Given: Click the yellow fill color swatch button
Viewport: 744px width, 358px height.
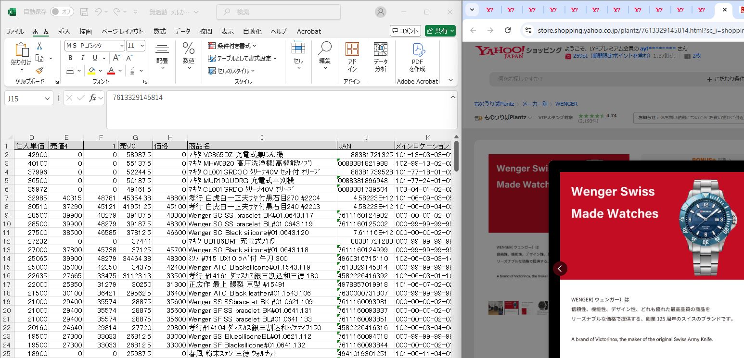Looking at the screenshot, I should pyautogui.click(x=91, y=71).
